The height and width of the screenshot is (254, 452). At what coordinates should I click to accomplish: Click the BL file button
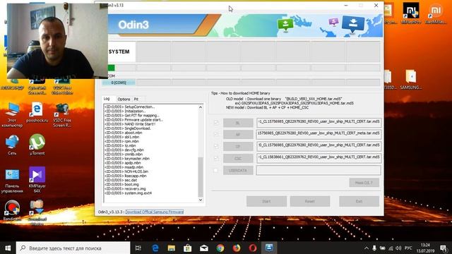click(x=238, y=123)
